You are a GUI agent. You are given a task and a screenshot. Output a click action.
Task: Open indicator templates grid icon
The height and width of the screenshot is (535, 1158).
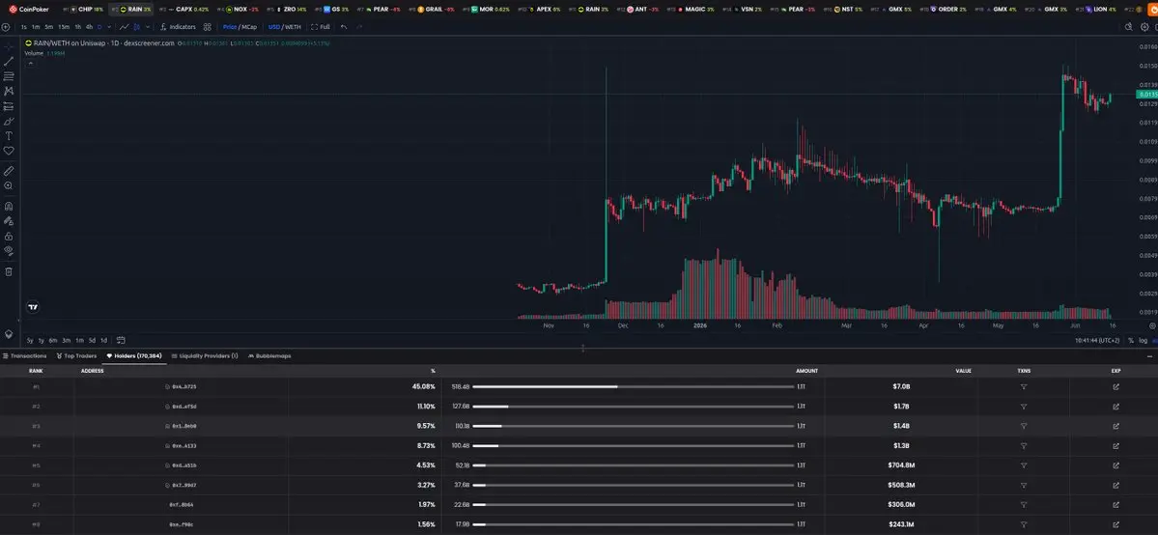208,27
